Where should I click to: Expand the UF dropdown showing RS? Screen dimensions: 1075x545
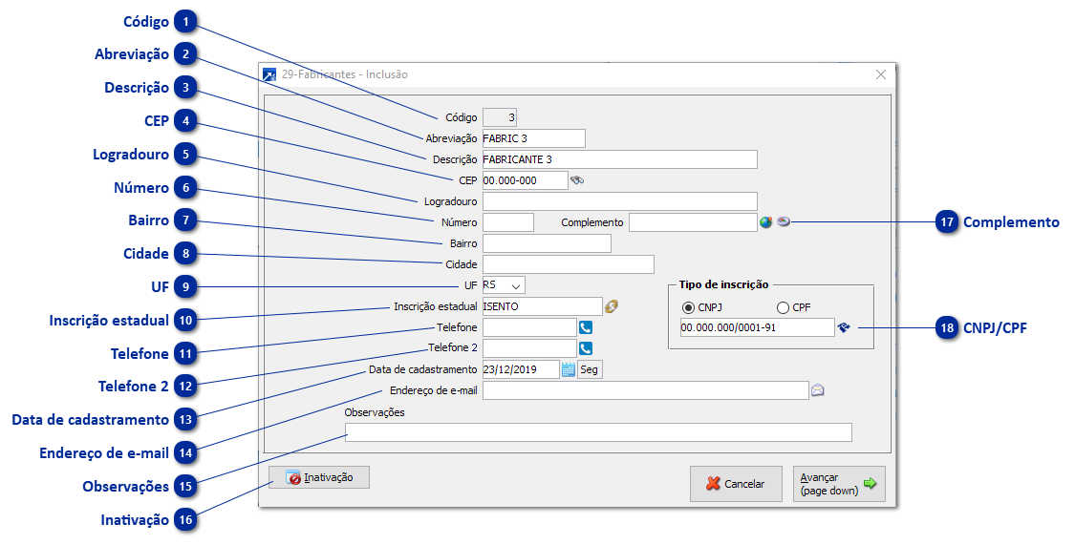point(517,284)
